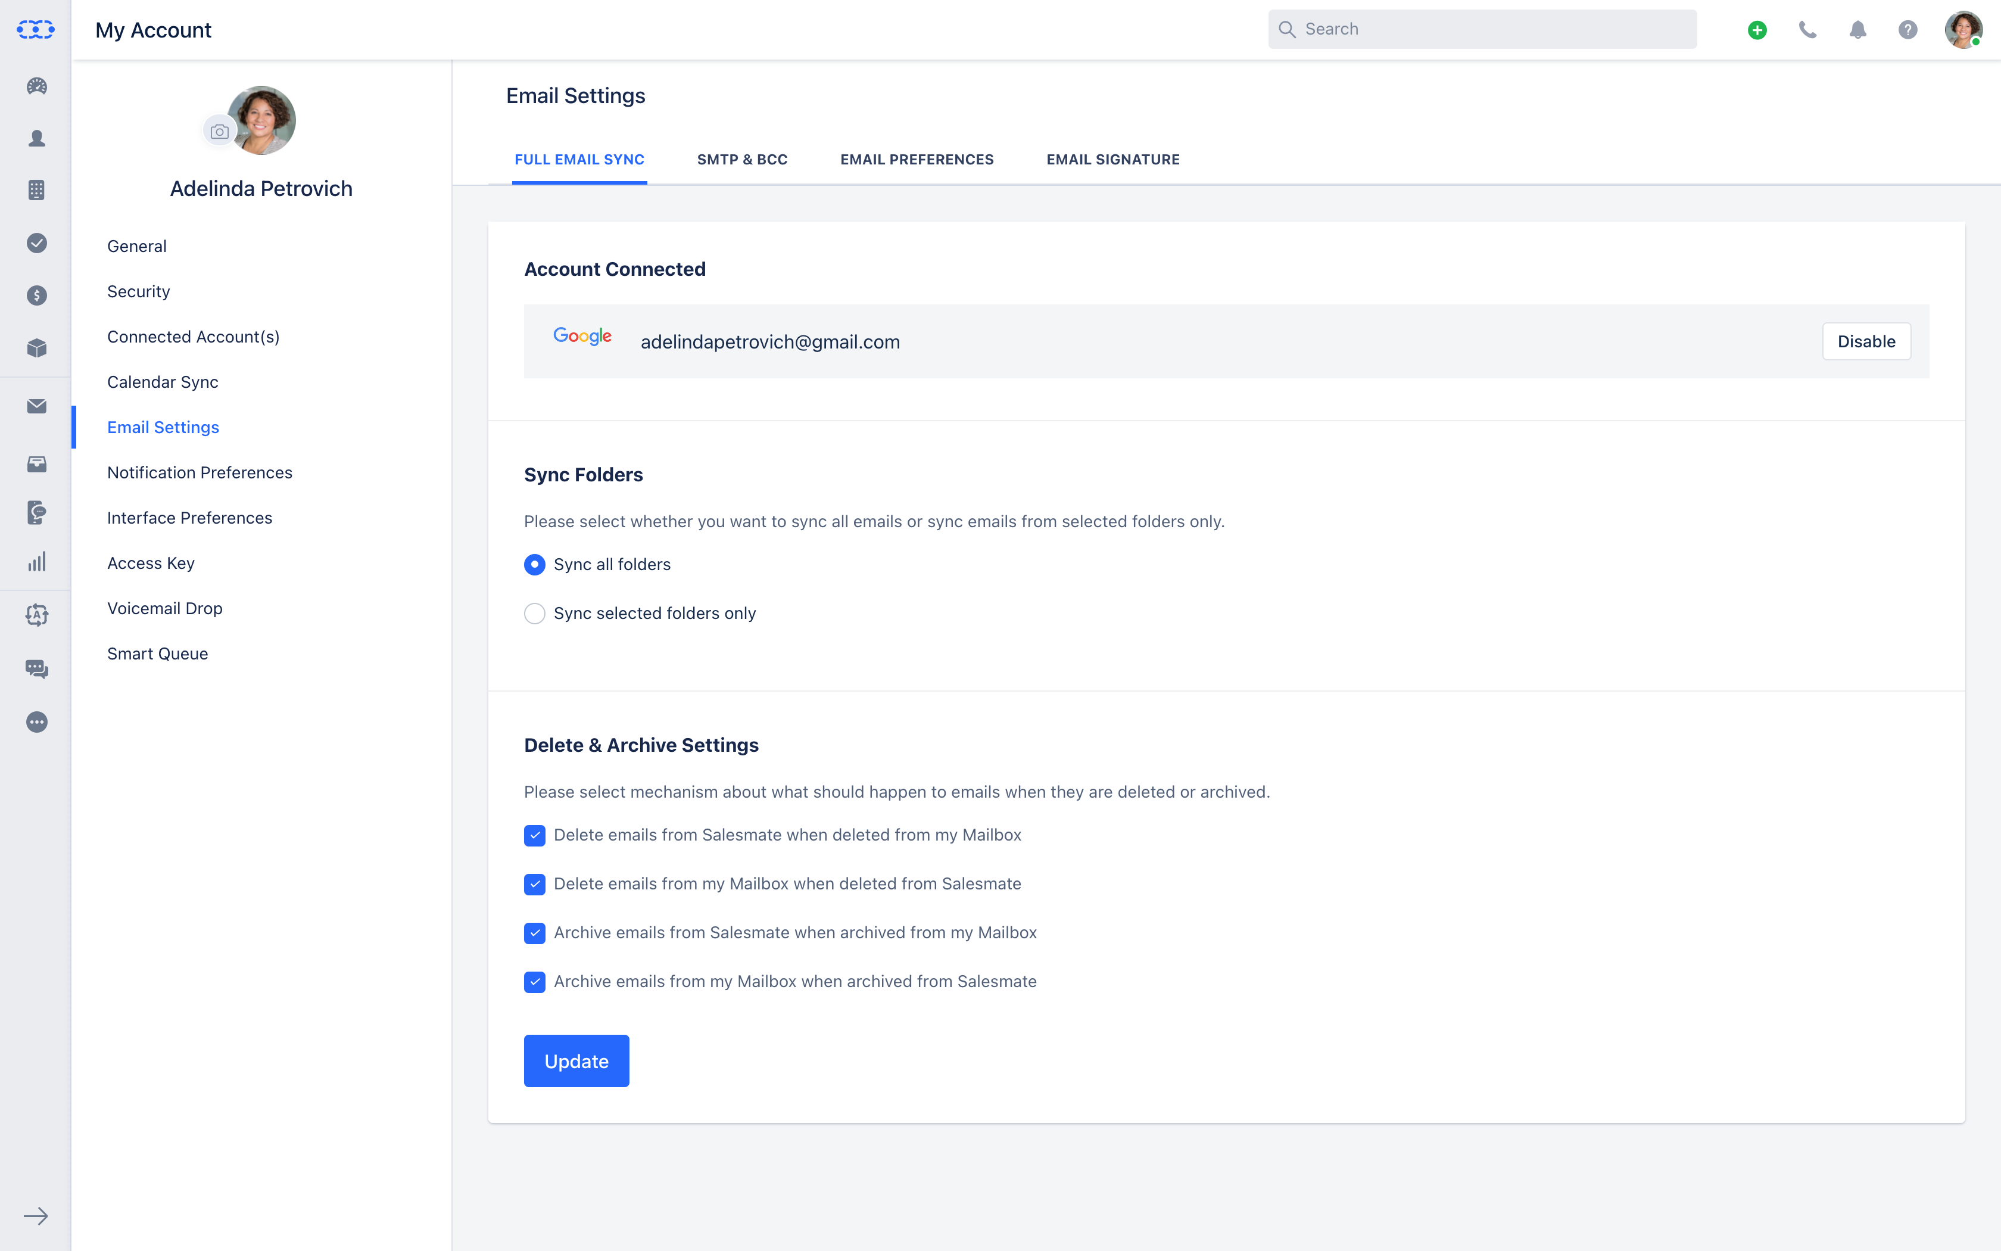Image resolution: width=2001 pixels, height=1251 pixels.
Task: Open notifications bell icon
Action: coord(1858,30)
